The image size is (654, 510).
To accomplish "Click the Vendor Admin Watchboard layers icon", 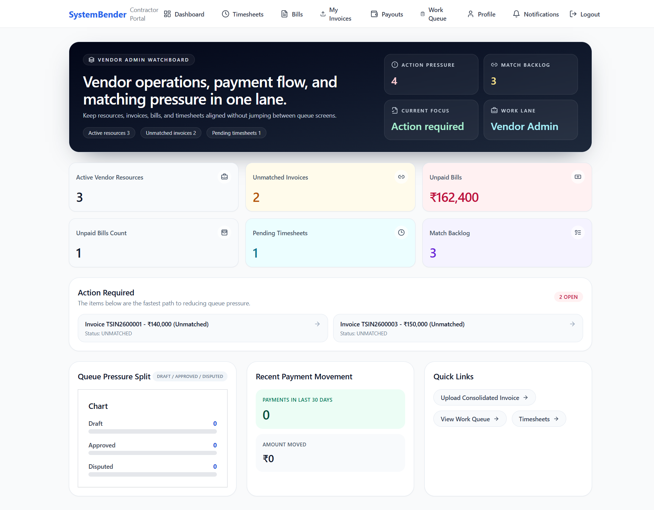I will click(x=92, y=60).
